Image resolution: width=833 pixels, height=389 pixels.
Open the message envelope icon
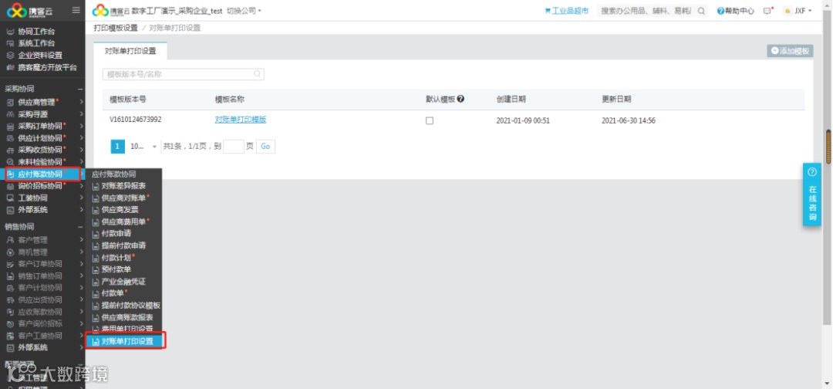click(767, 11)
